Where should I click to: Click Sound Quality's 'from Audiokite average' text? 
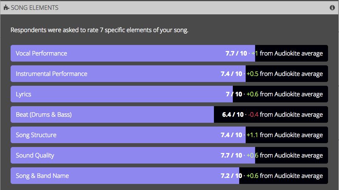[291, 155]
